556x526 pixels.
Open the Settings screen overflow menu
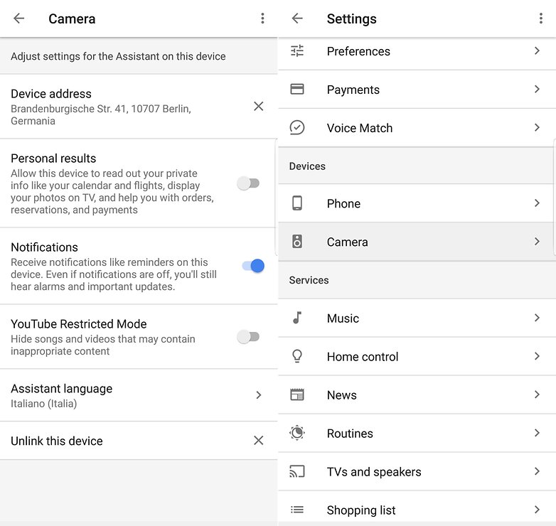(x=541, y=18)
